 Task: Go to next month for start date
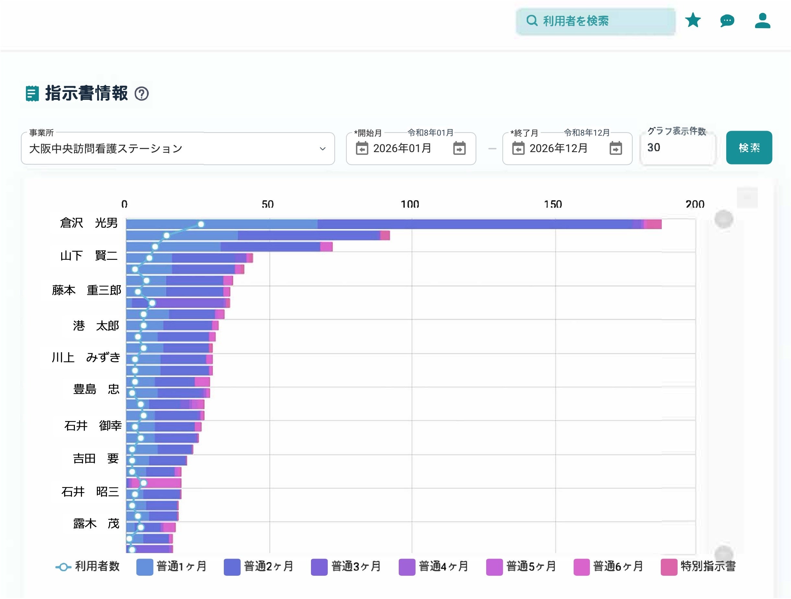[x=459, y=148]
